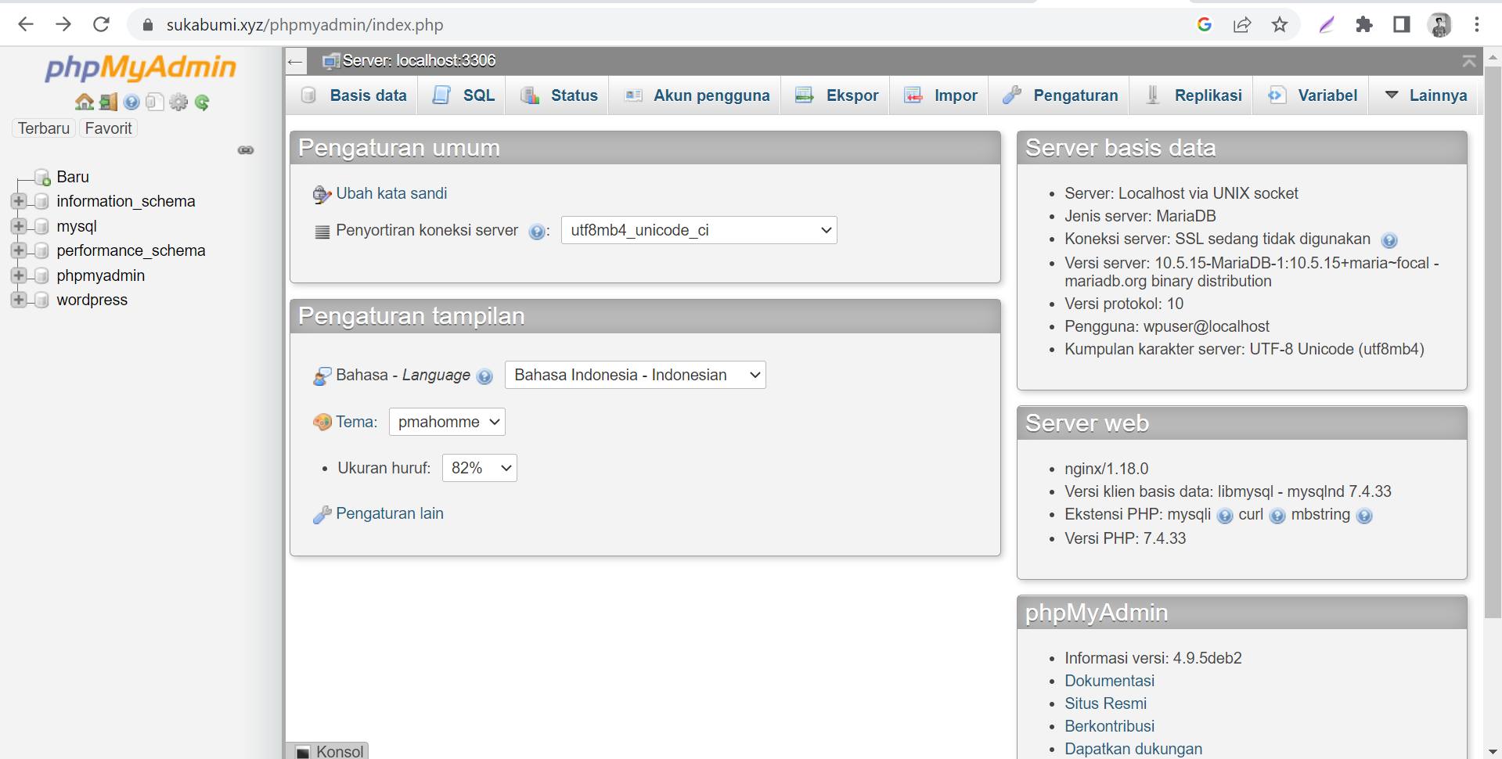Click collapse page header arrow icon
The height and width of the screenshot is (759, 1502).
click(x=1469, y=61)
